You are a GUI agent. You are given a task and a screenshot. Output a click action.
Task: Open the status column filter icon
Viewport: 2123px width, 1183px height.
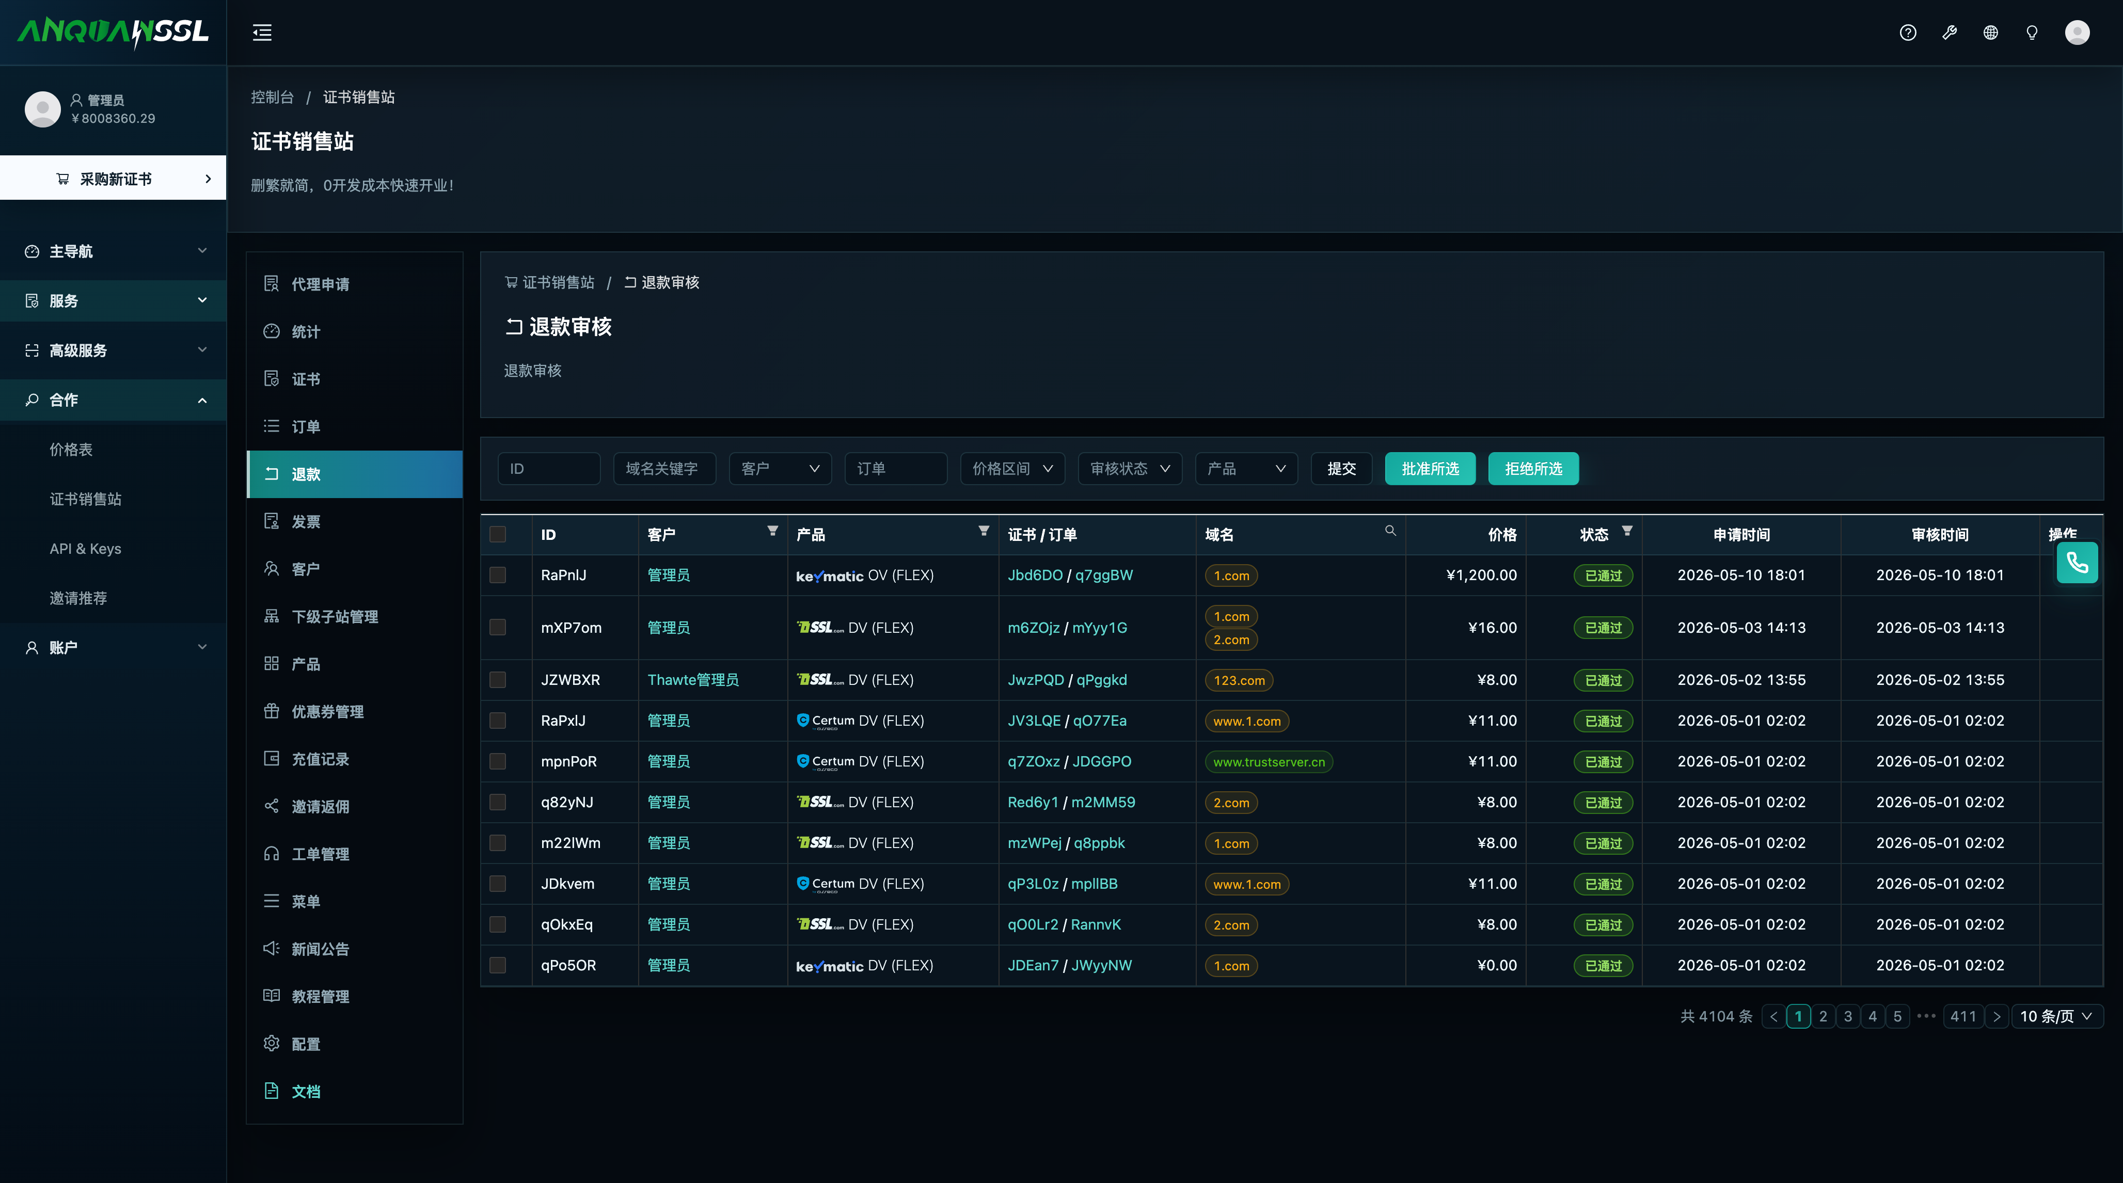(1627, 531)
